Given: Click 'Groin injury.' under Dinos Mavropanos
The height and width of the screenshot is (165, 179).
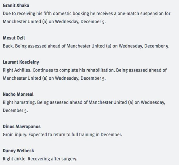Looking at the screenshot, I should click(15, 135).
